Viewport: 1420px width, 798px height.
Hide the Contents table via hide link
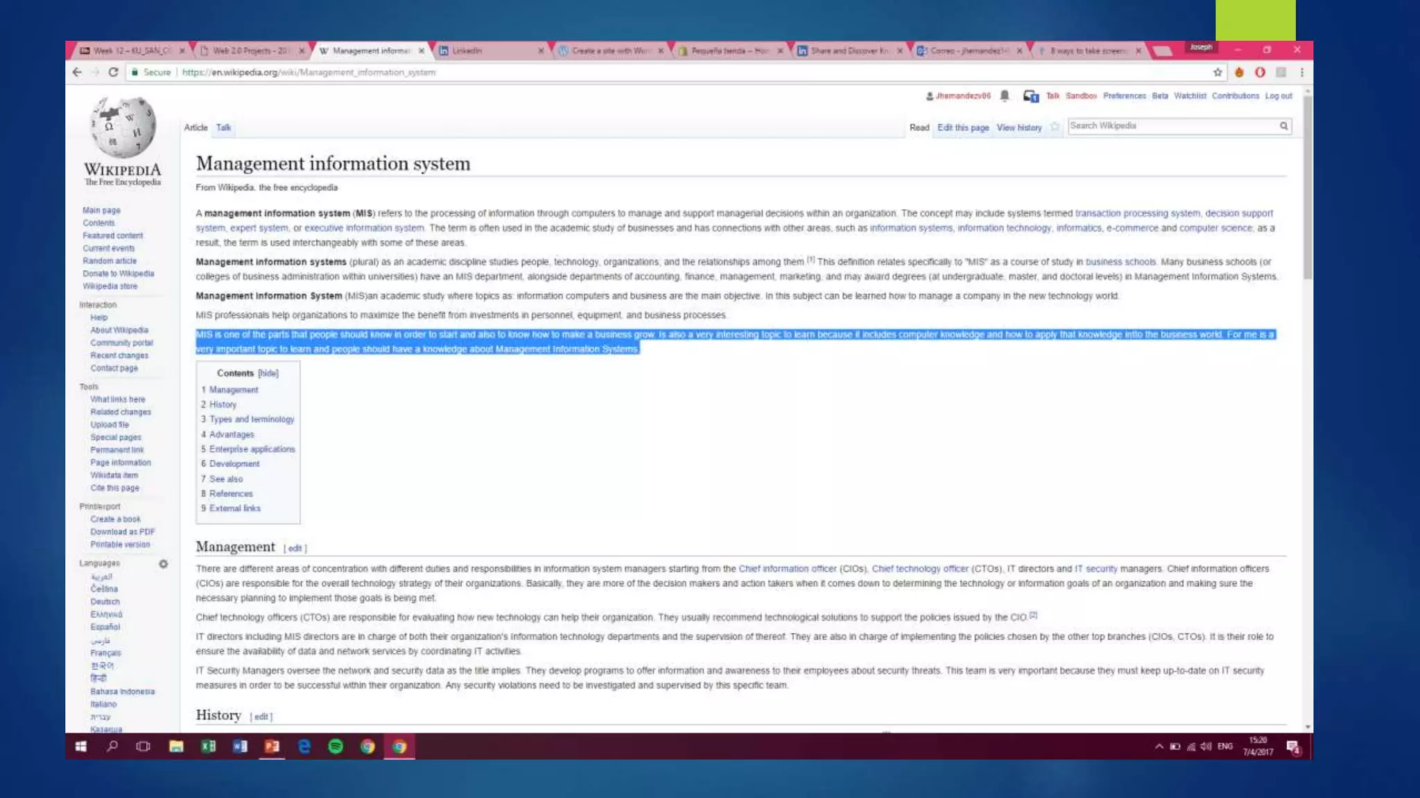tap(268, 373)
